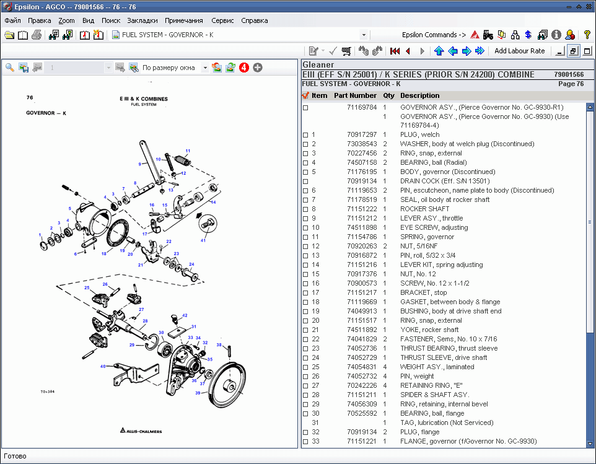
Task: Select the checkbox for PLUG, welch item
Action: tap(304, 134)
